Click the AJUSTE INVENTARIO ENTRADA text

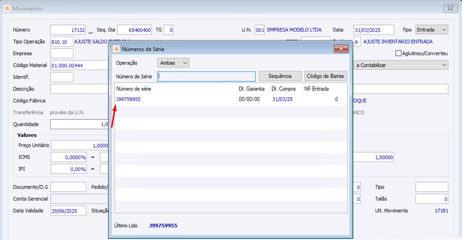tap(398, 42)
